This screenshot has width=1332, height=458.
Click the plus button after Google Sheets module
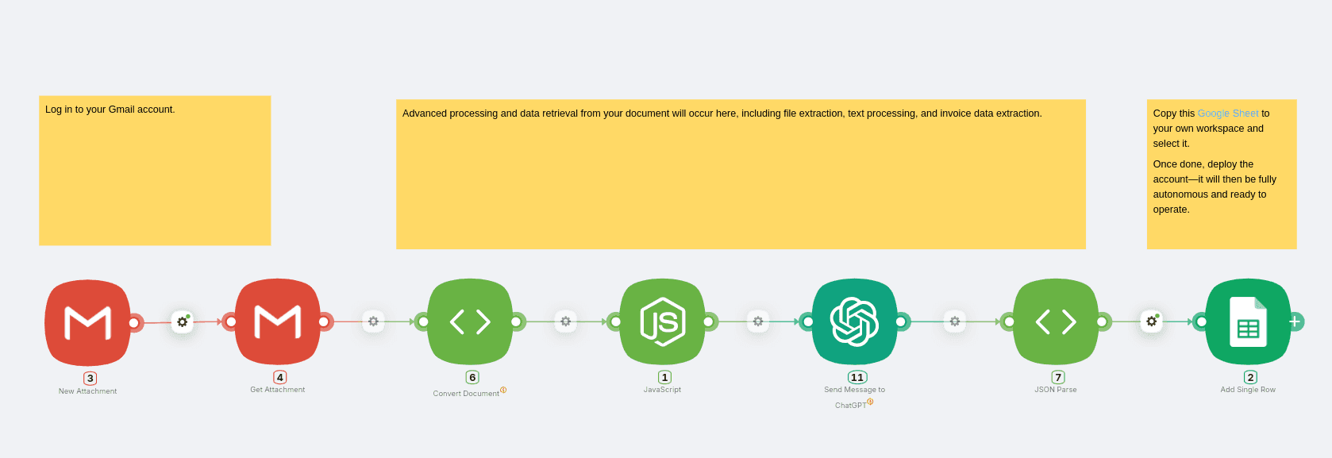coord(1295,321)
